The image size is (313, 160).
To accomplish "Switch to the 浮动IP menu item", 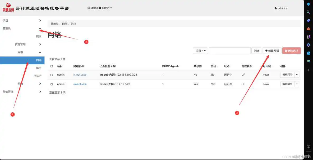I will [x=37, y=76].
